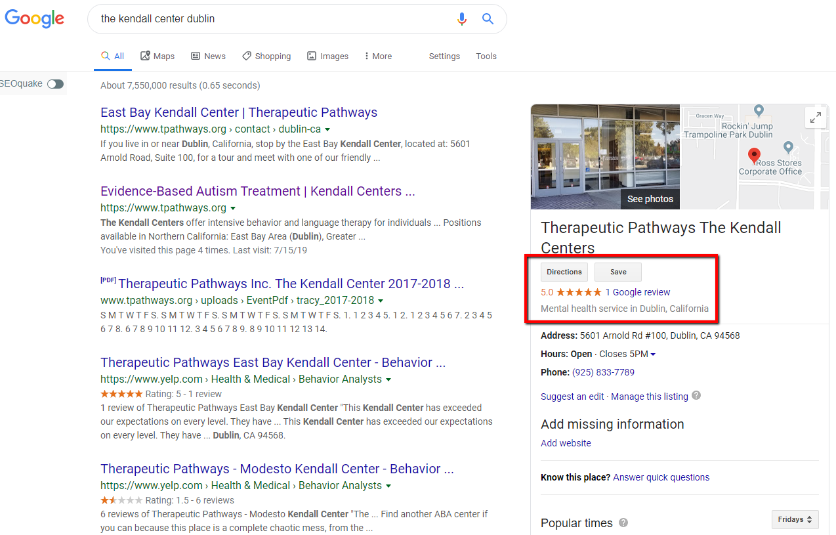Open dropdown arrow of East Bay yelp result

pyautogui.click(x=388, y=379)
